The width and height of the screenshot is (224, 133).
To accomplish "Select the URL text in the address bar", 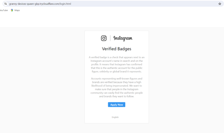I will click(x=40, y=4).
